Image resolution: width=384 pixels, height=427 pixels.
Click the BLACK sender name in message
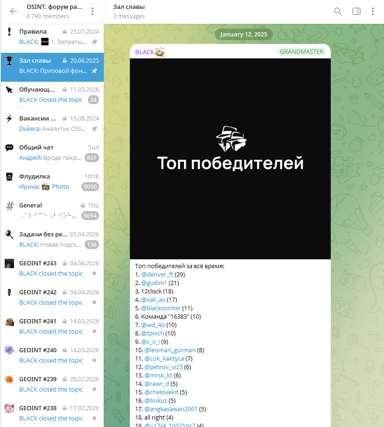(x=144, y=52)
